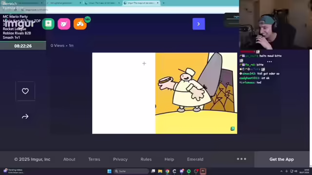Screen dimensions: 312x175
Task: Click the 'holts maul bitte' chat message
Action: [x=271, y=56]
